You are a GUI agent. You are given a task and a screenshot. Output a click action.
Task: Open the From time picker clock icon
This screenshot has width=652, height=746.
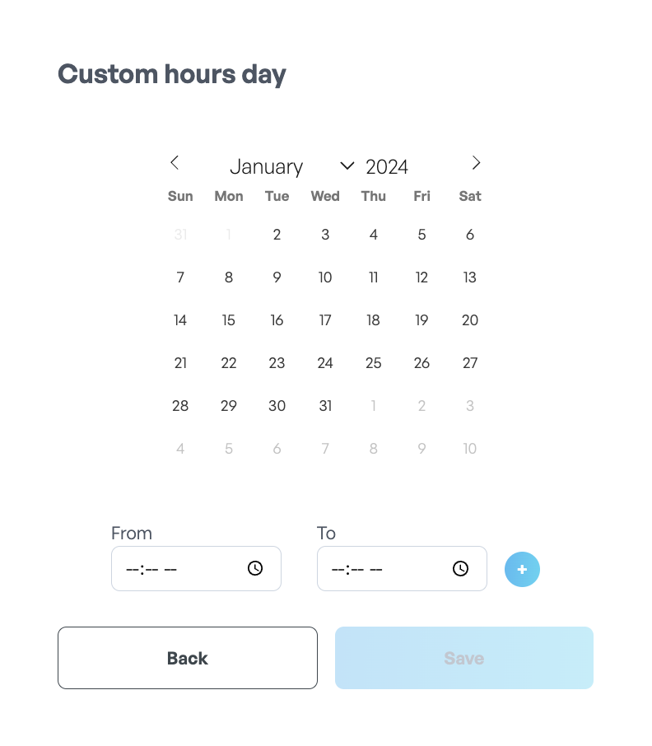255,568
